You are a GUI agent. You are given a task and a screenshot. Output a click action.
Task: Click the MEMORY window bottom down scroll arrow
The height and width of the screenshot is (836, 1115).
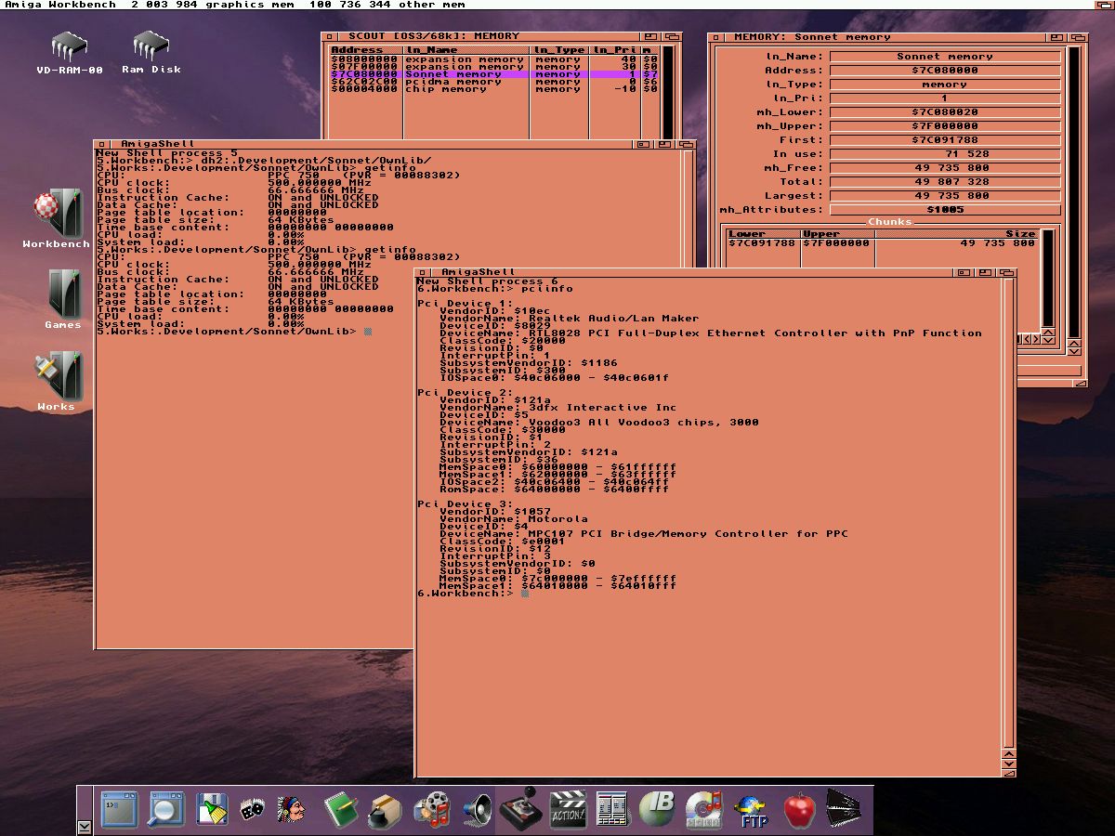(1075, 350)
